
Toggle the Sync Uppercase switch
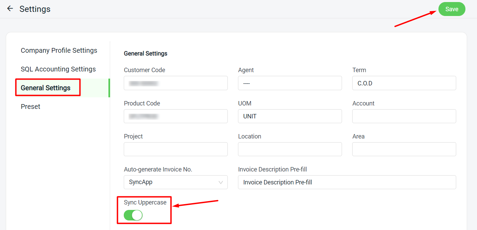(133, 215)
